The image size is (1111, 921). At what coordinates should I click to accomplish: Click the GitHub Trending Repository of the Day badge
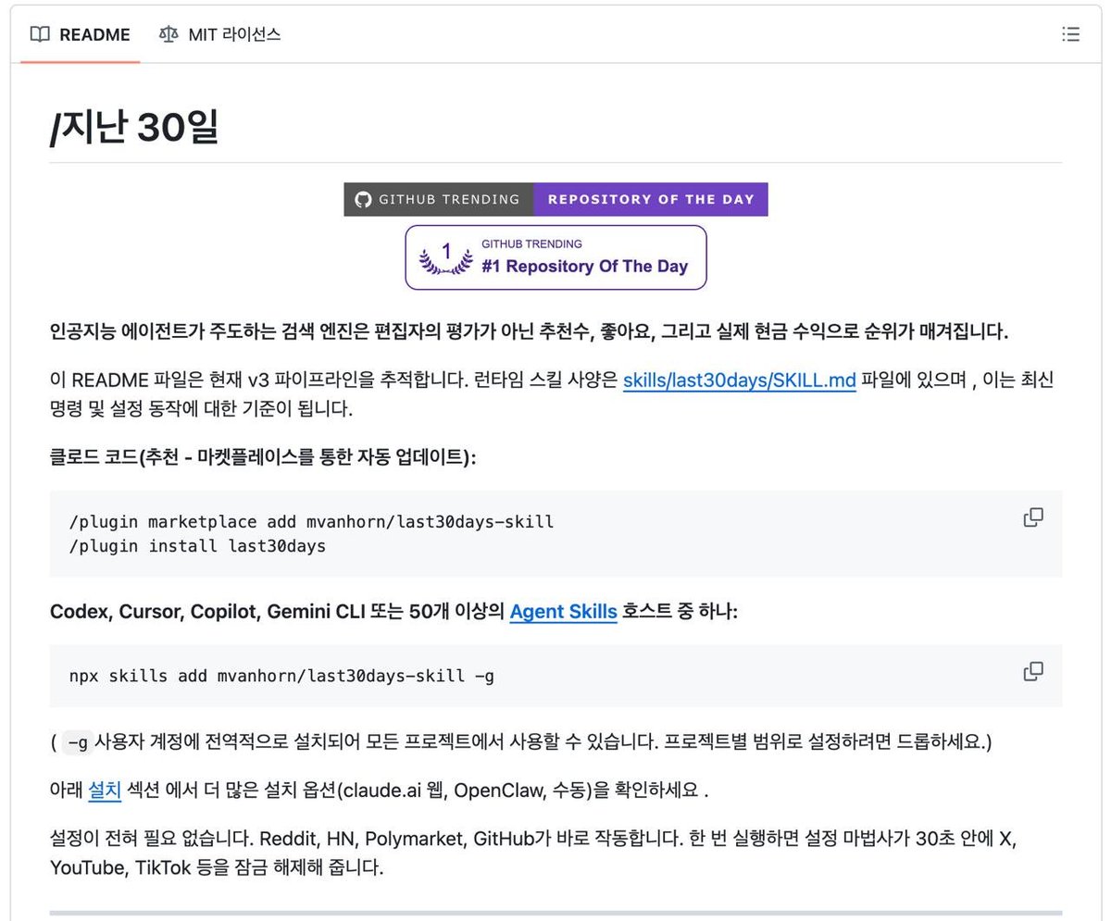pos(555,199)
